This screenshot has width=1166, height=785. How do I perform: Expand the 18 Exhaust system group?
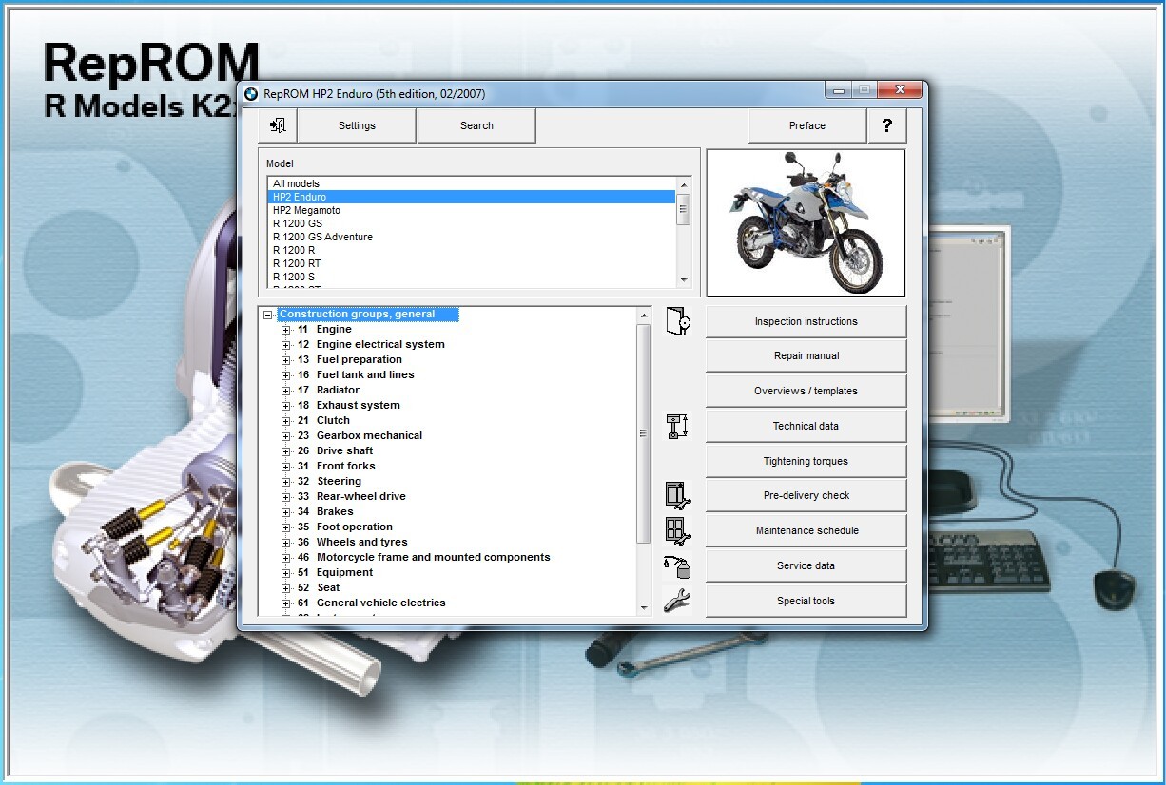tap(285, 406)
